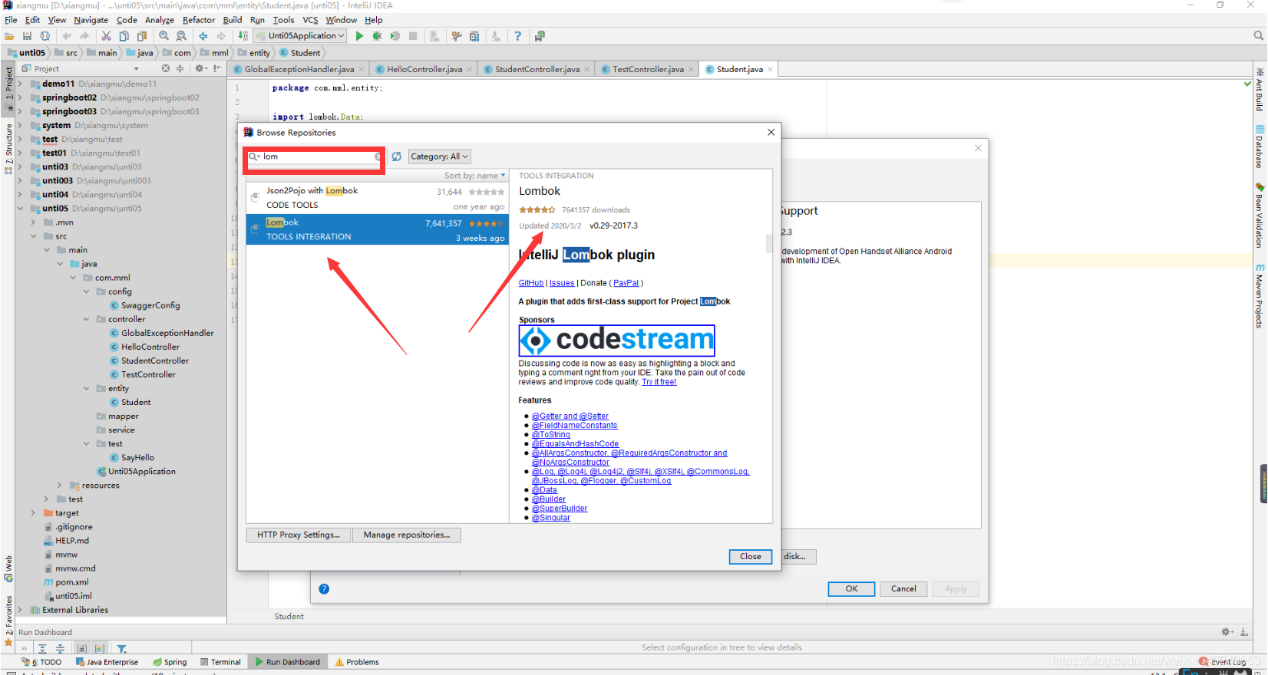Screen dimensions: 1268x675
Task: Click the Manage repositories button
Action: coord(407,535)
